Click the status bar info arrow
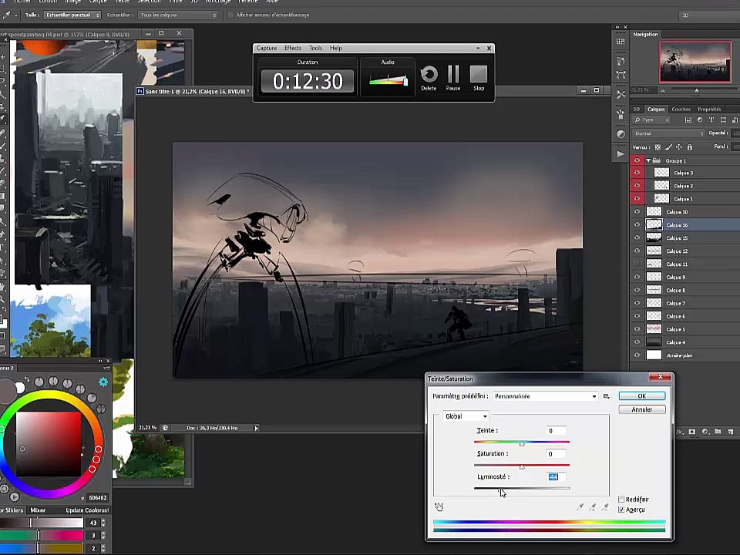Viewport: 740px width, 555px height. tap(256, 428)
